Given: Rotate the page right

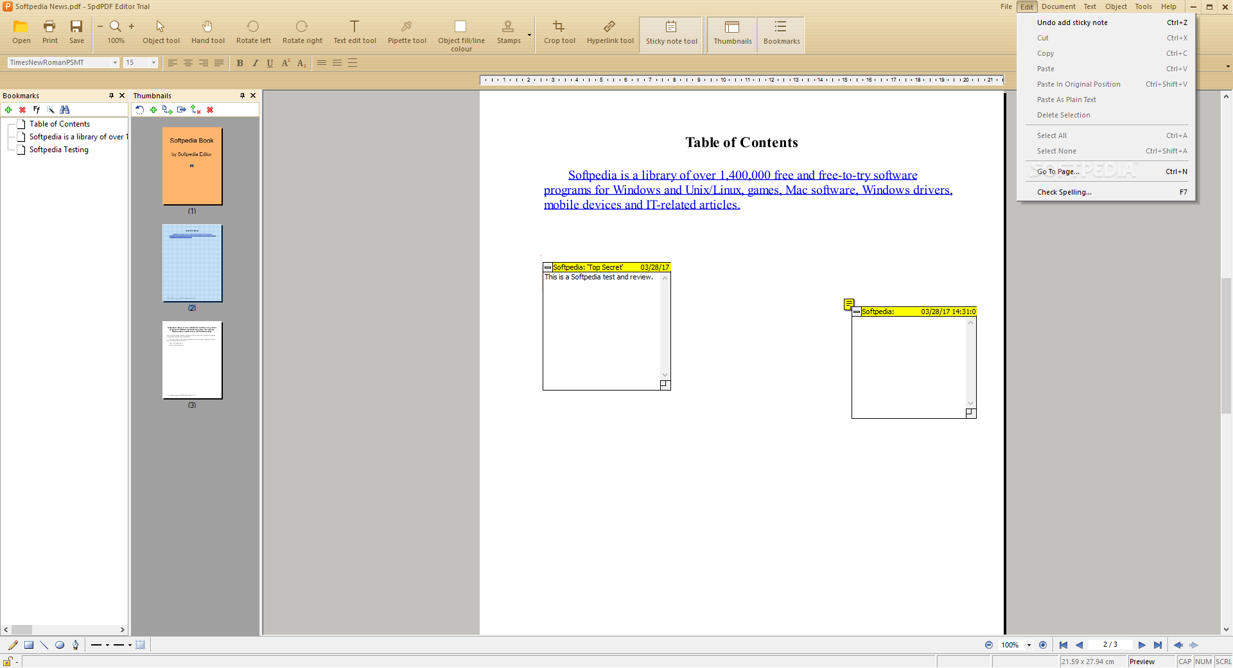Looking at the screenshot, I should pos(302,32).
